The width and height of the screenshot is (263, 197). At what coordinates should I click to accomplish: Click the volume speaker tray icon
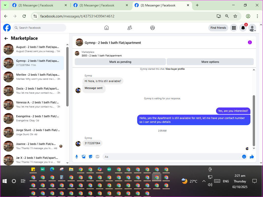(x=210, y=185)
